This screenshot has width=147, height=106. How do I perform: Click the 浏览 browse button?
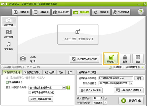[139, 78]
